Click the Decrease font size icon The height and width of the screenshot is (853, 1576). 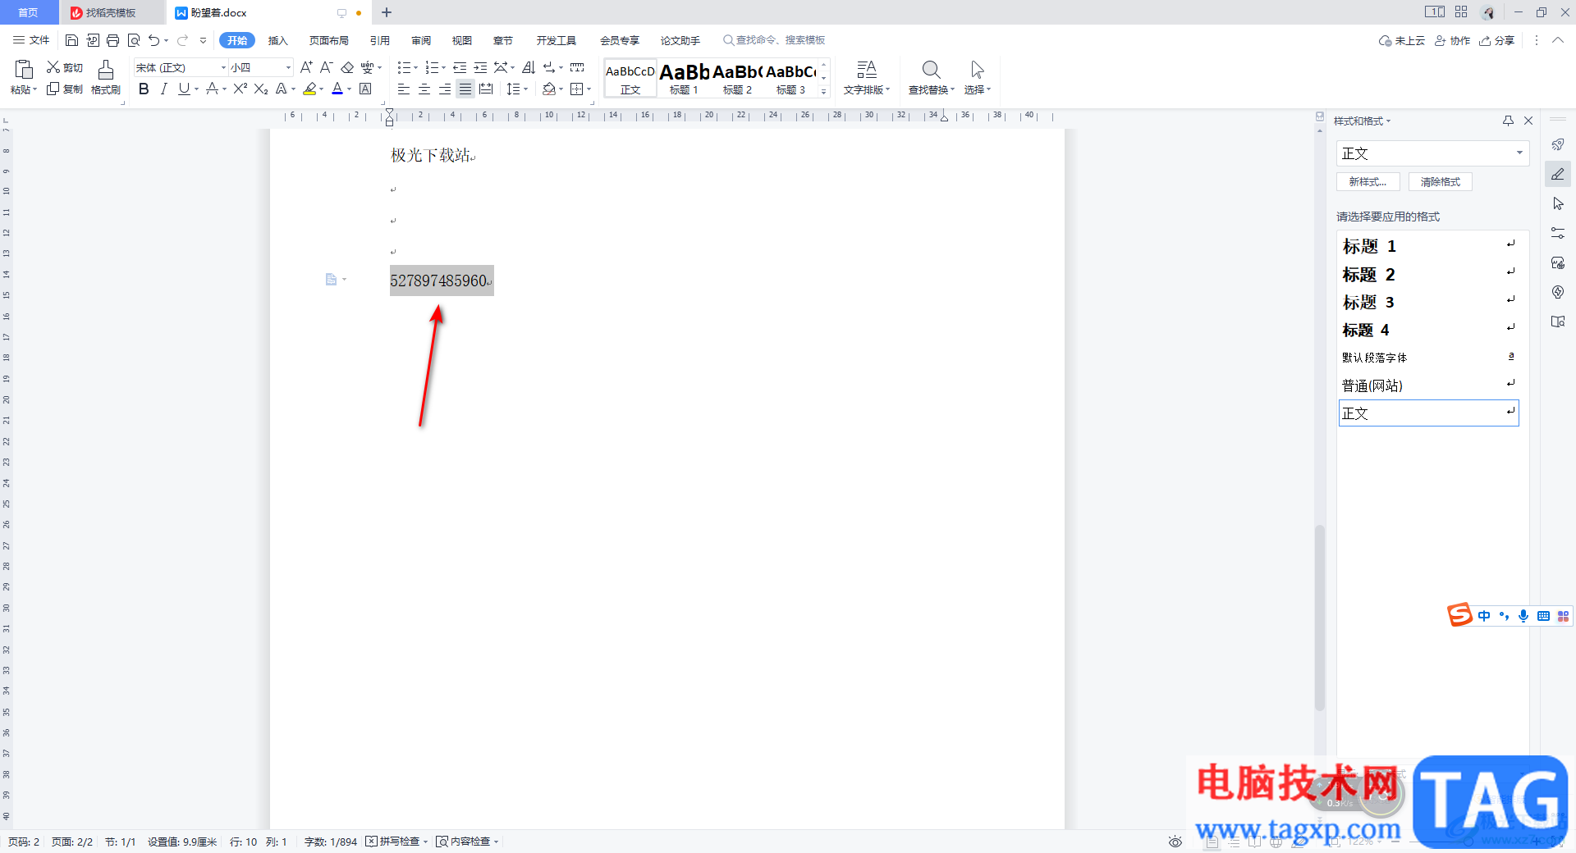pos(326,67)
